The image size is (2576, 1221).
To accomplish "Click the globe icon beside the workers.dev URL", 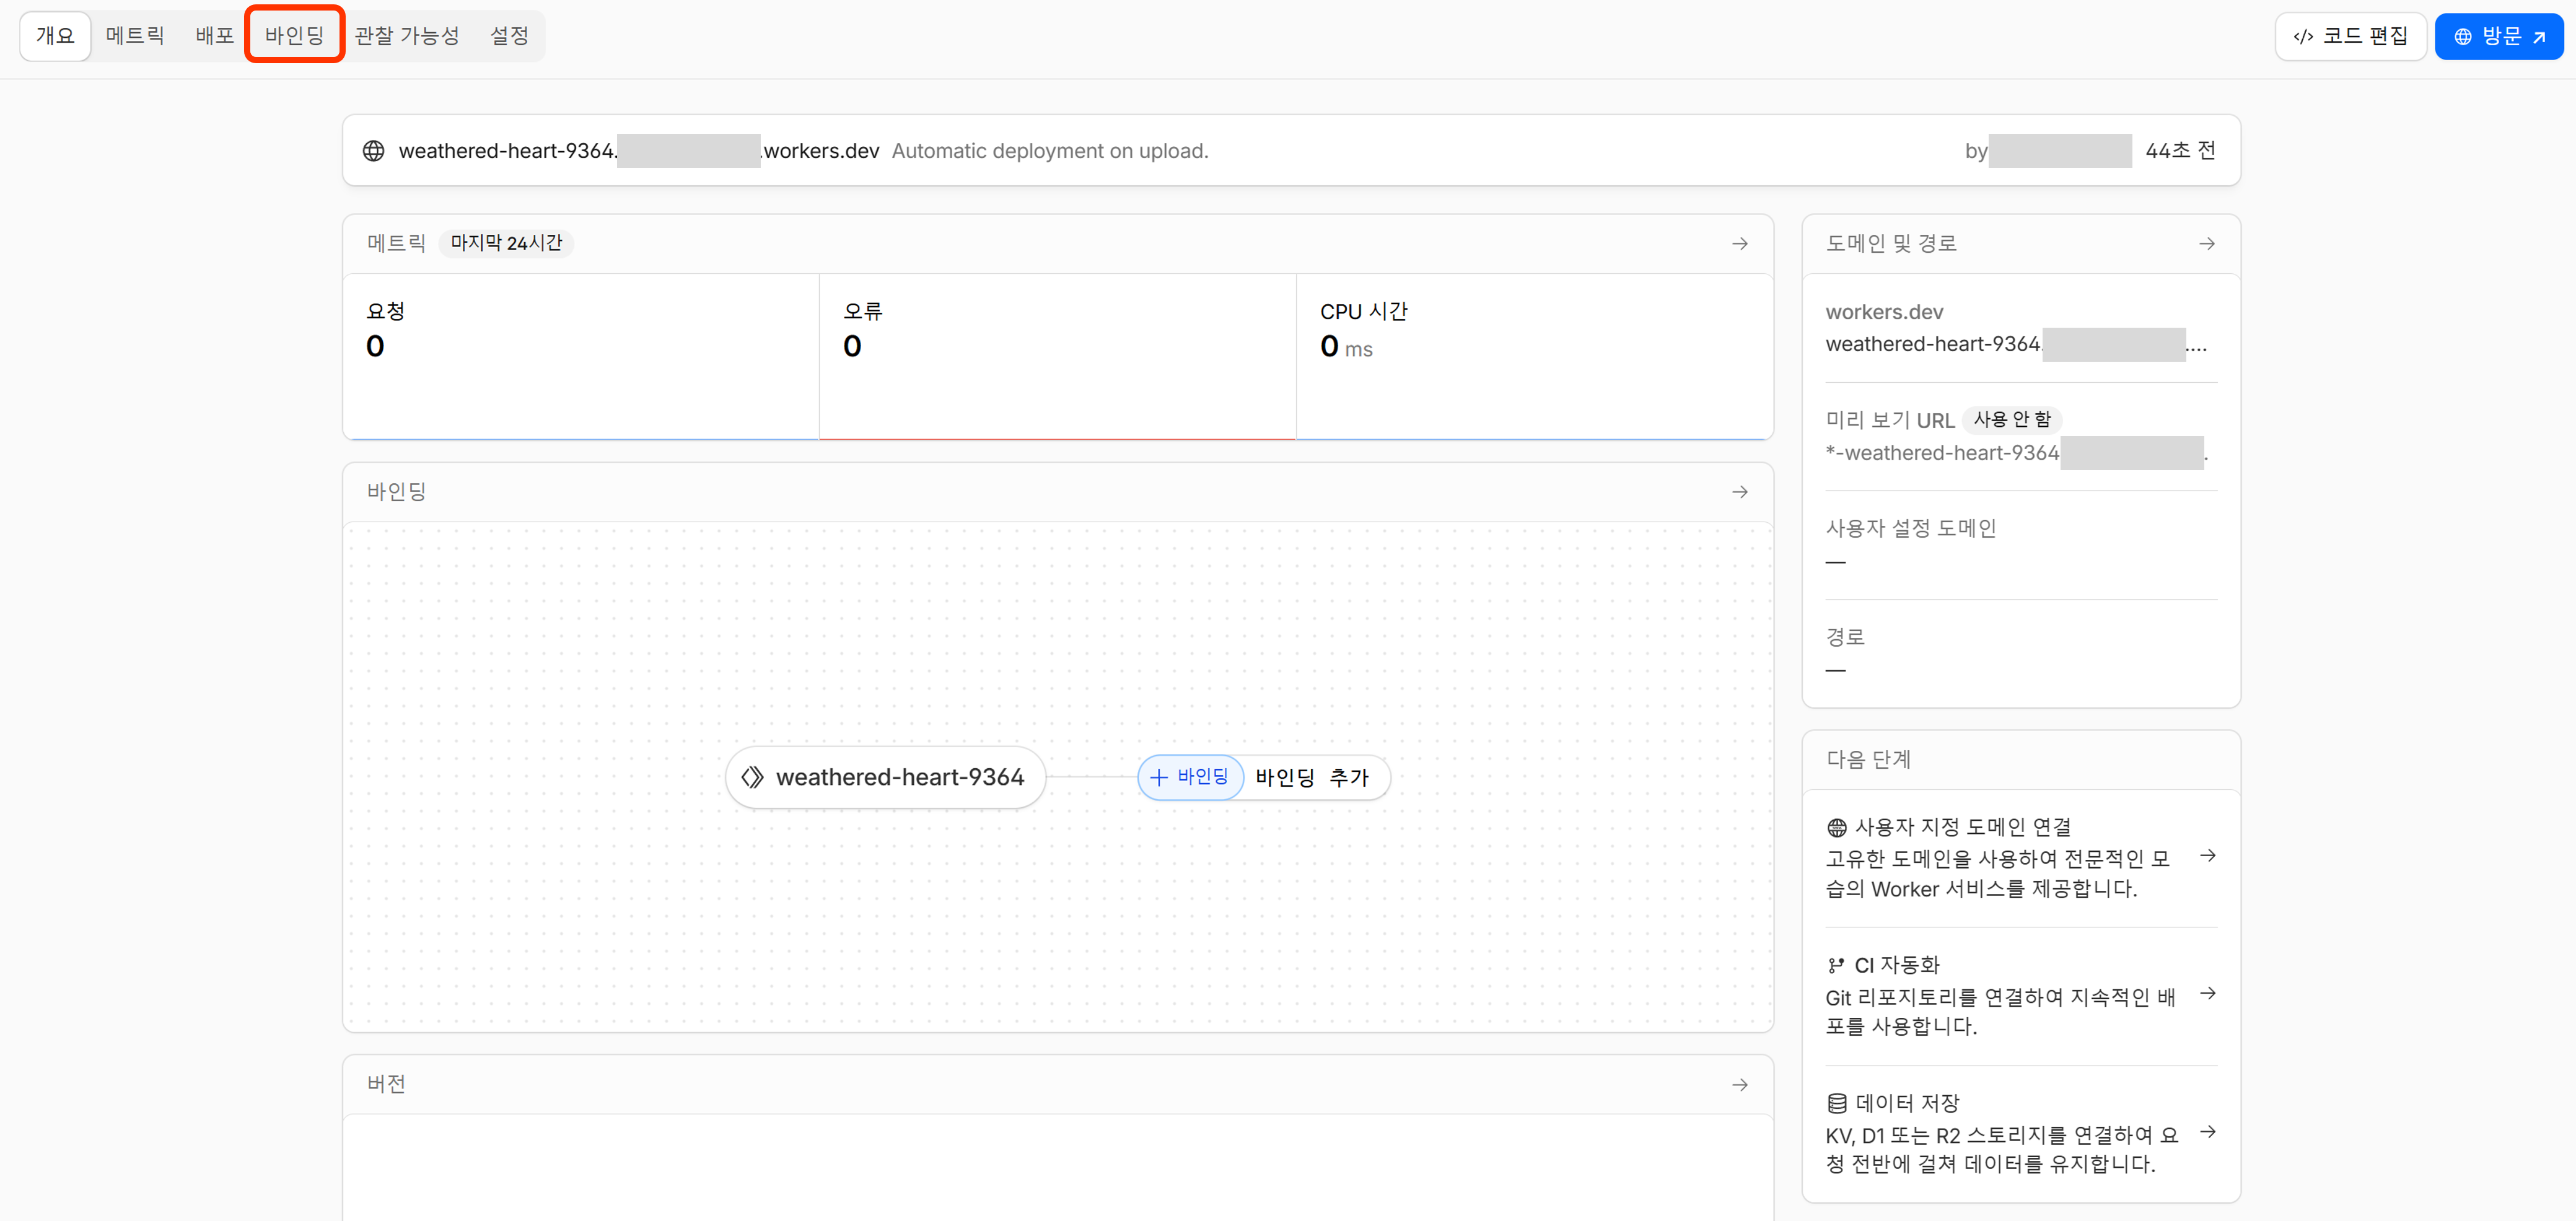I will point(373,151).
